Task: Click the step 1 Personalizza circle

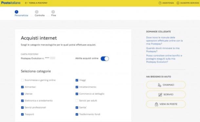Action: (16, 12)
